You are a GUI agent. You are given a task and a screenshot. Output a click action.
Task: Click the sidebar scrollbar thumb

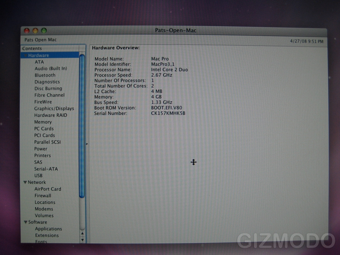point(82,126)
